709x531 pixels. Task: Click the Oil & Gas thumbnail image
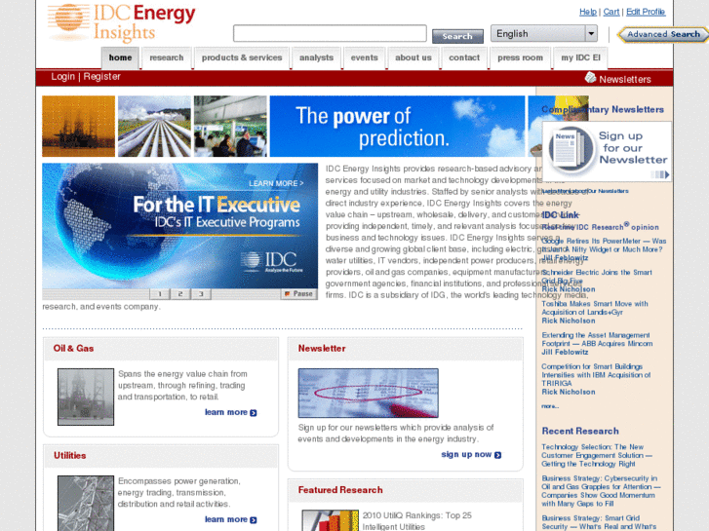[x=86, y=397]
